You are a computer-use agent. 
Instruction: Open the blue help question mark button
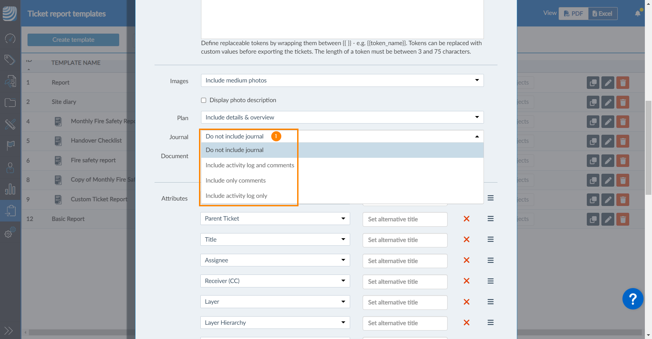coord(632,299)
